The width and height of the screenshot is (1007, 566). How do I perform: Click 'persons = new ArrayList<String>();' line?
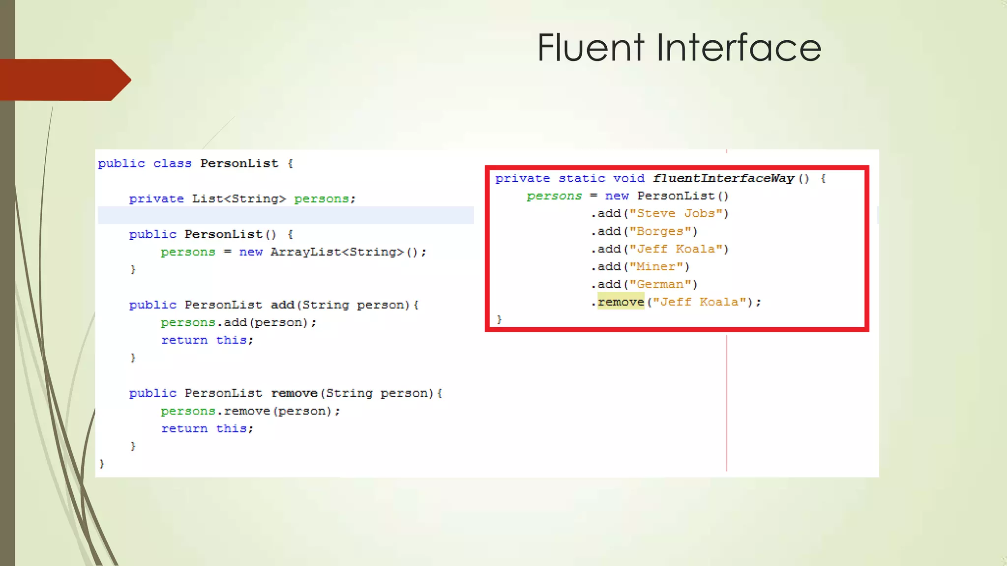click(x=294, y=252)
